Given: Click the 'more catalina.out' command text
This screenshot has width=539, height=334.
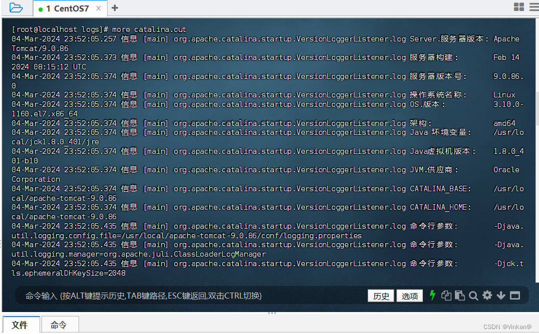Looking at the screenshot, I should point(149,29).
